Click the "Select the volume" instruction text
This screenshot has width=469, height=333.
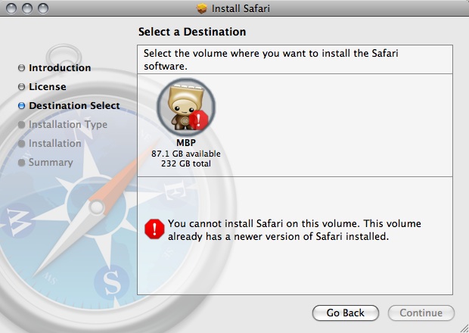(271, 60)
